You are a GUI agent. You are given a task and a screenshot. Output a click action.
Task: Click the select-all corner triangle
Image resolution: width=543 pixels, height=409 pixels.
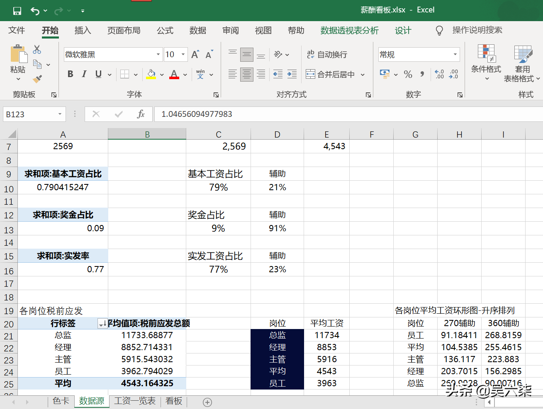(12, 134)
